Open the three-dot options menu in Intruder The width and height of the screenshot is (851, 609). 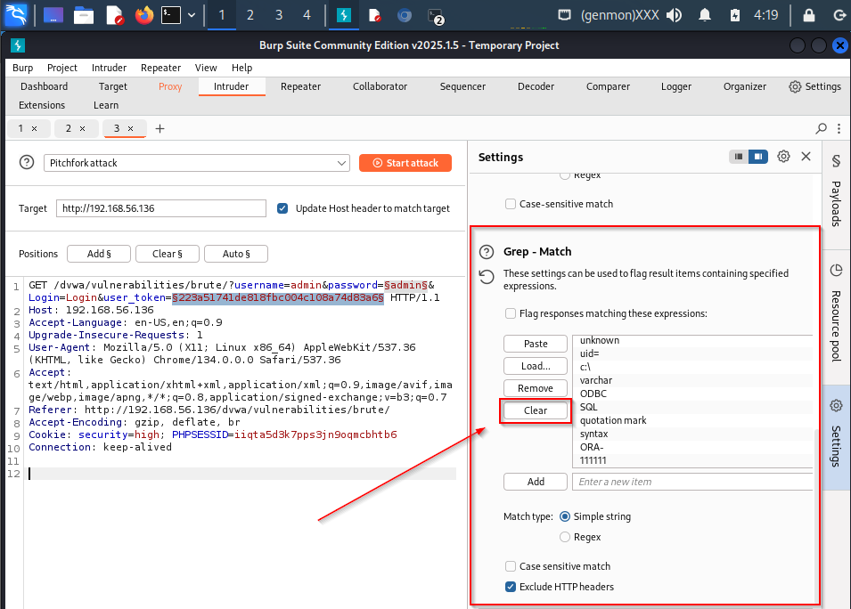[x=839, y=128]
